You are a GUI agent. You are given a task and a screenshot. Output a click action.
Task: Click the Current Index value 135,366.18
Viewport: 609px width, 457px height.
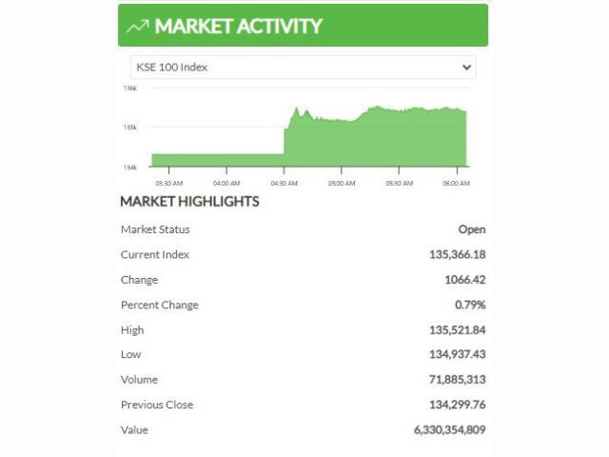tap(457, 255)
